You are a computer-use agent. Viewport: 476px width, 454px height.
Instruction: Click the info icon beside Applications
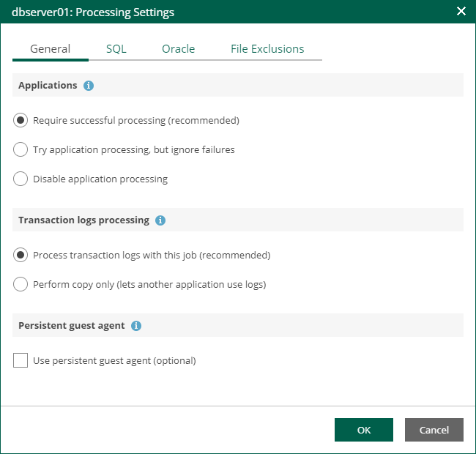click(x=89, y=86)
